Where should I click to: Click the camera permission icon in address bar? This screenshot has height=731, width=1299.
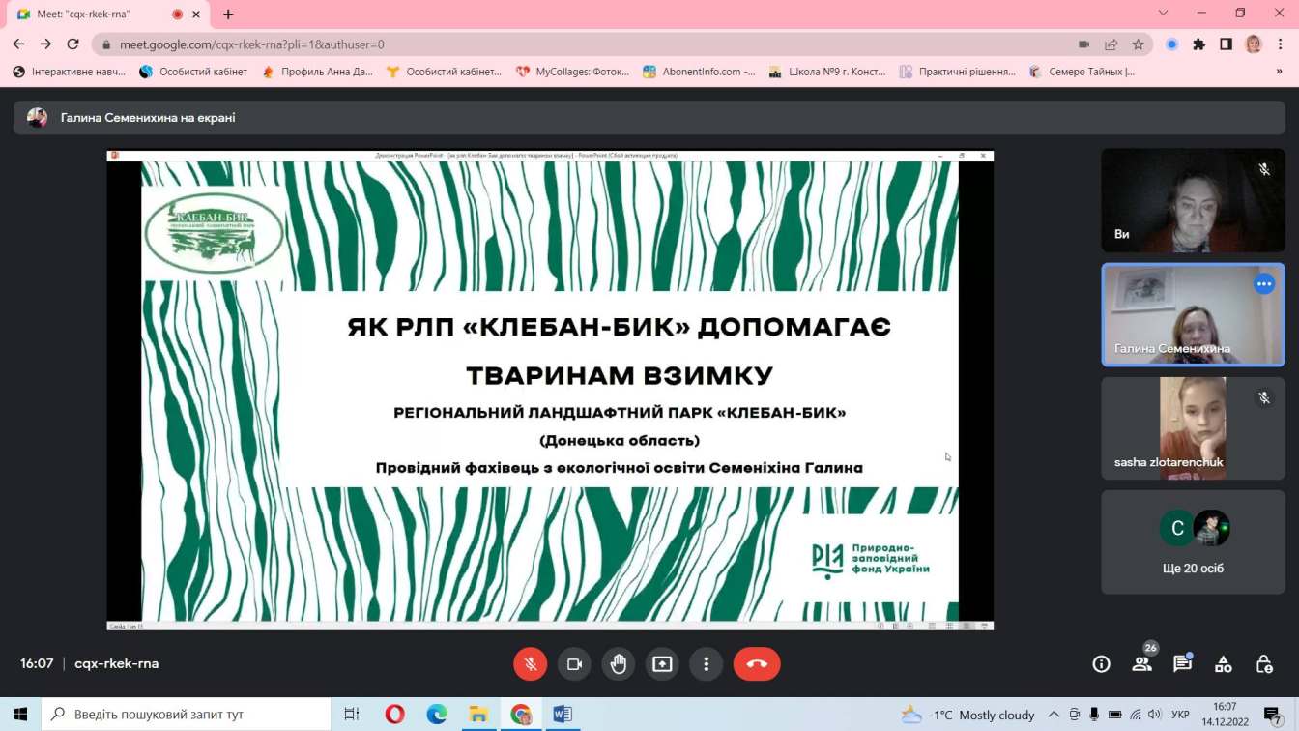pos(1083,44)
